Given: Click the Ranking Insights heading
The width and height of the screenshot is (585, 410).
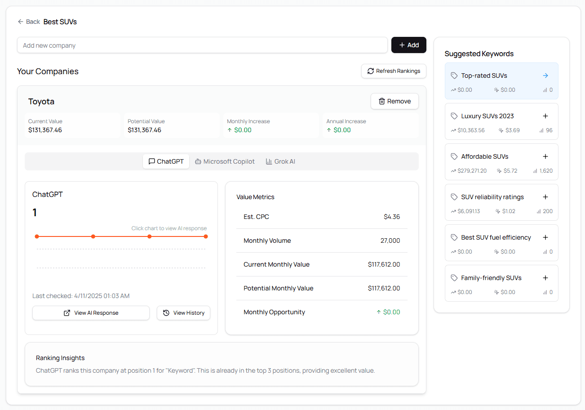Looking at the screenshot, I should (x=60, y=358).
